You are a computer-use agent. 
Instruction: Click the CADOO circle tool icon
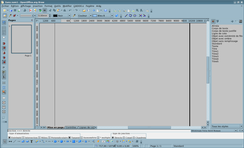pos(135,16)
